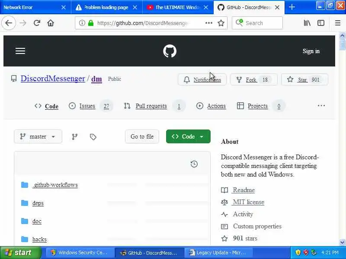The image size is (346, 259).
Task: Open the Firefox hamburger menu
Action: (338, 23)
